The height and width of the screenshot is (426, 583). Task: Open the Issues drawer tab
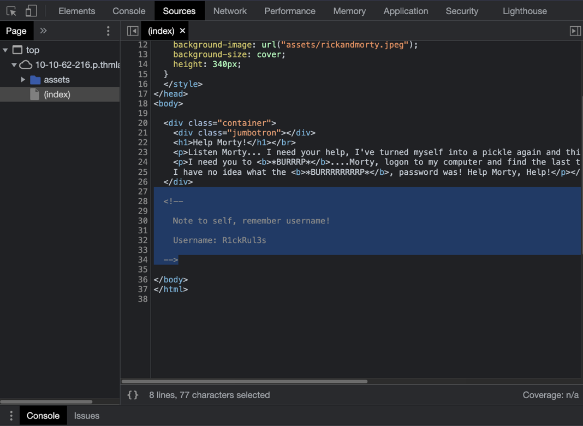(x=87, y=416)
